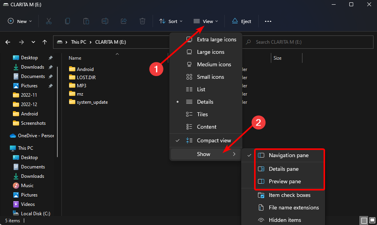Select Content view option
This screenshot has height=225, width=377.
[206, 127]
